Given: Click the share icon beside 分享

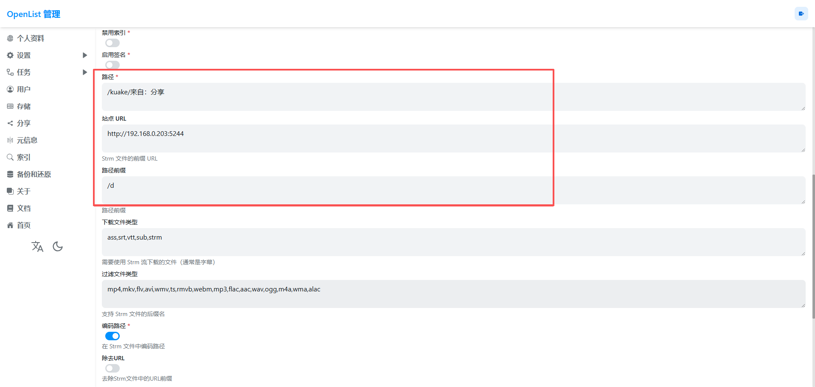Looking at the screenshot, I should (x=10, y=123).
